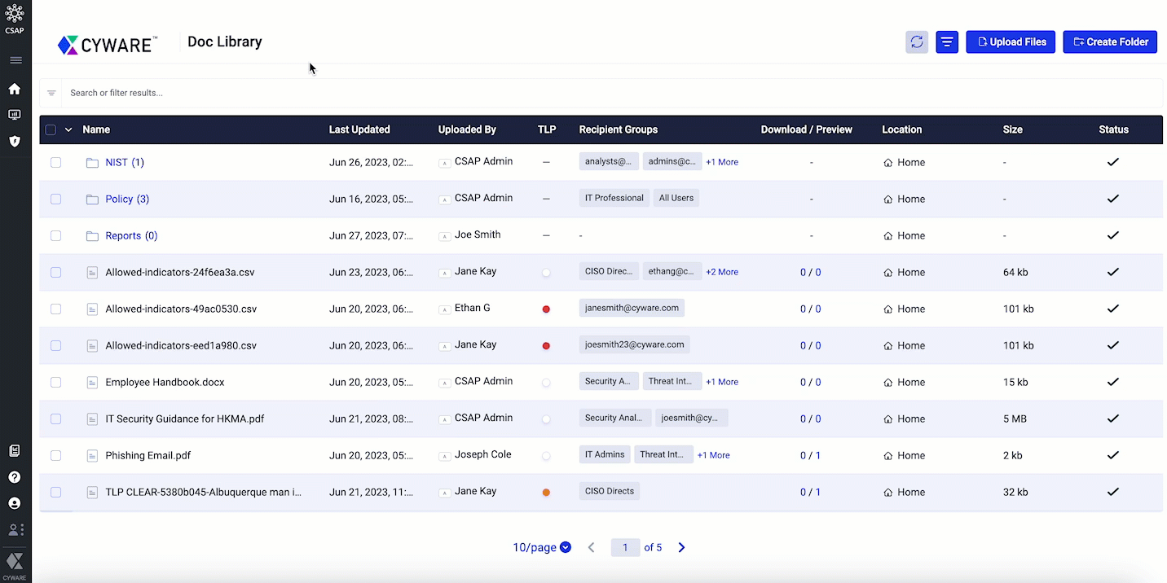Open the Policy (3) folder link
The height and width of the screenshot is (583, 1167).
[127, 199]
